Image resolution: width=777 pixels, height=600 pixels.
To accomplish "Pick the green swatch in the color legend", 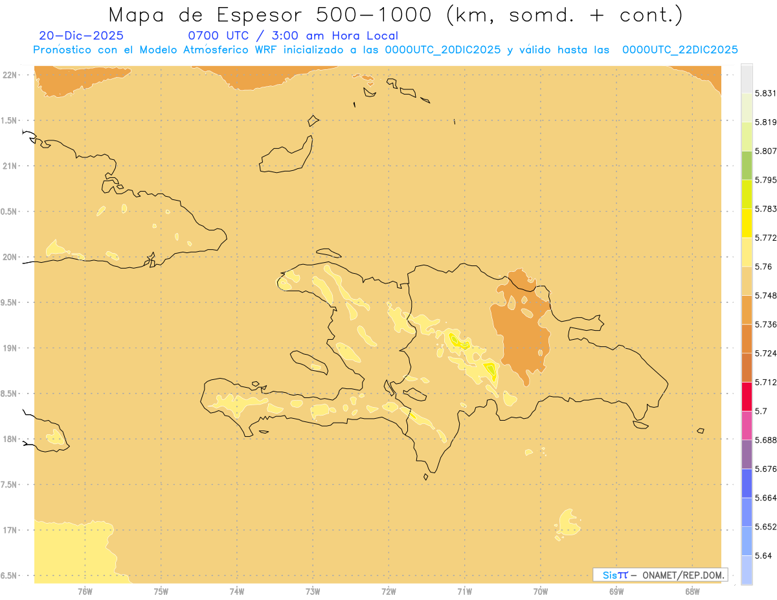I will tap(747, 165).
